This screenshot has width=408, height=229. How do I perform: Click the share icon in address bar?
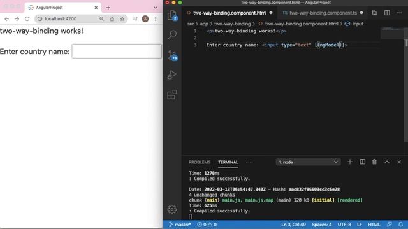pyautogui.click(x=112, y=18)
